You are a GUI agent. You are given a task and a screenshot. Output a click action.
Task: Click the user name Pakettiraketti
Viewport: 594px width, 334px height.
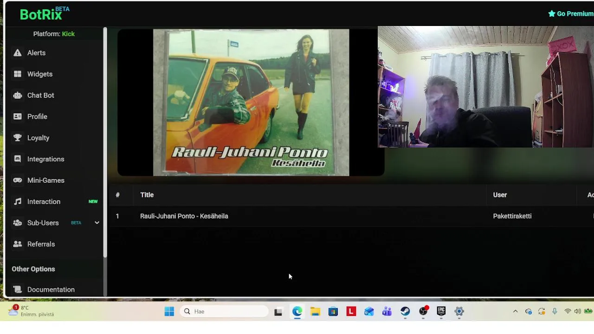coord(512,216)
